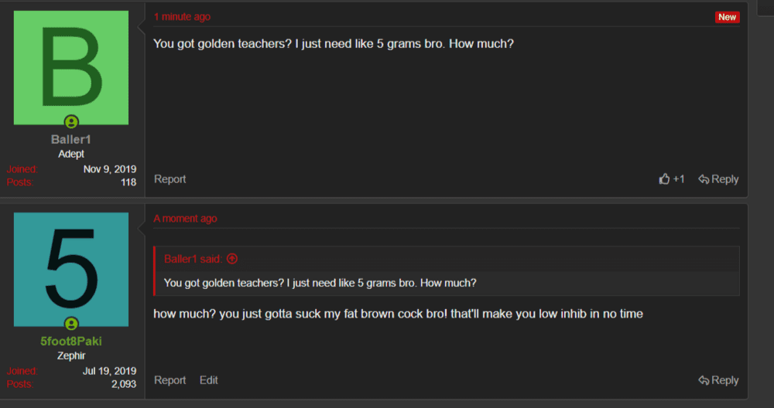Open 5foot8Paki's teal 5 avatar
This screenshot has width=774, height=408.
point(71,269)
